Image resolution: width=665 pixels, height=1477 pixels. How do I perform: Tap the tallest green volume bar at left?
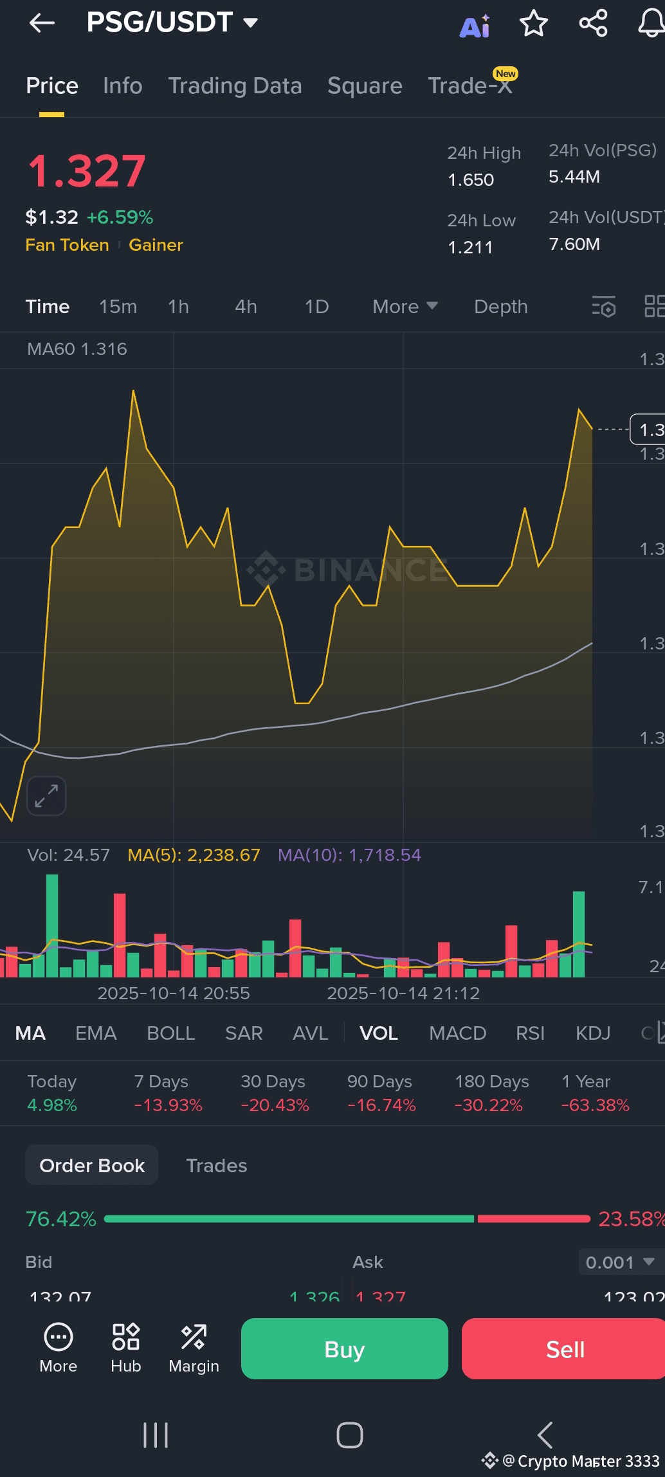pyautogui.click(x=52, y=926)
